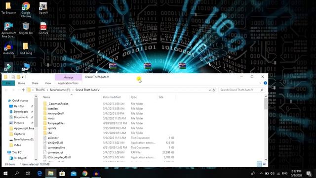The height and width of the screenshot is (178, 316).
Task: Select 3D Objects in navigation pane
Action: pos(21,158)
